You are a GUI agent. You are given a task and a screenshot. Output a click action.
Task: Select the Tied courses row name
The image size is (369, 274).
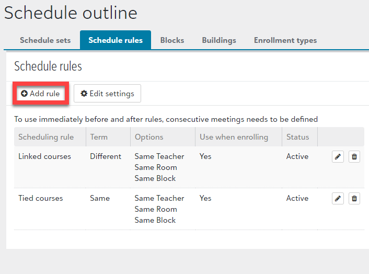coord(40,198)
